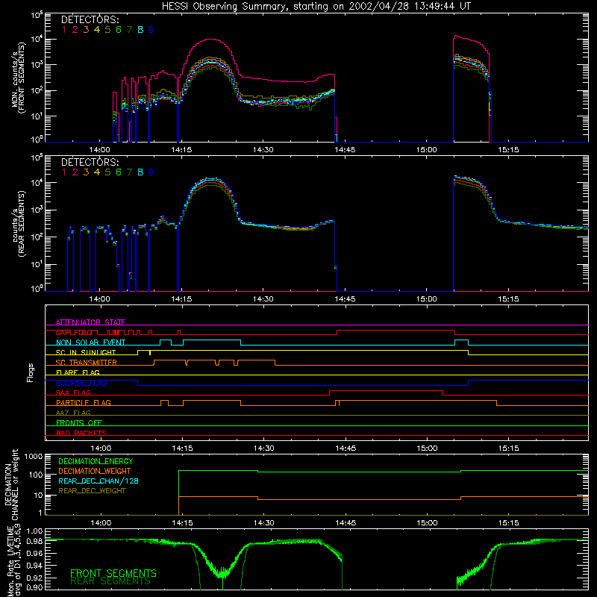The height and width of the screenshot is (597, 597).
Task: Select yellow detector 4 in rear segments legend
Action: pyautogui.click(x=97, y=172)
